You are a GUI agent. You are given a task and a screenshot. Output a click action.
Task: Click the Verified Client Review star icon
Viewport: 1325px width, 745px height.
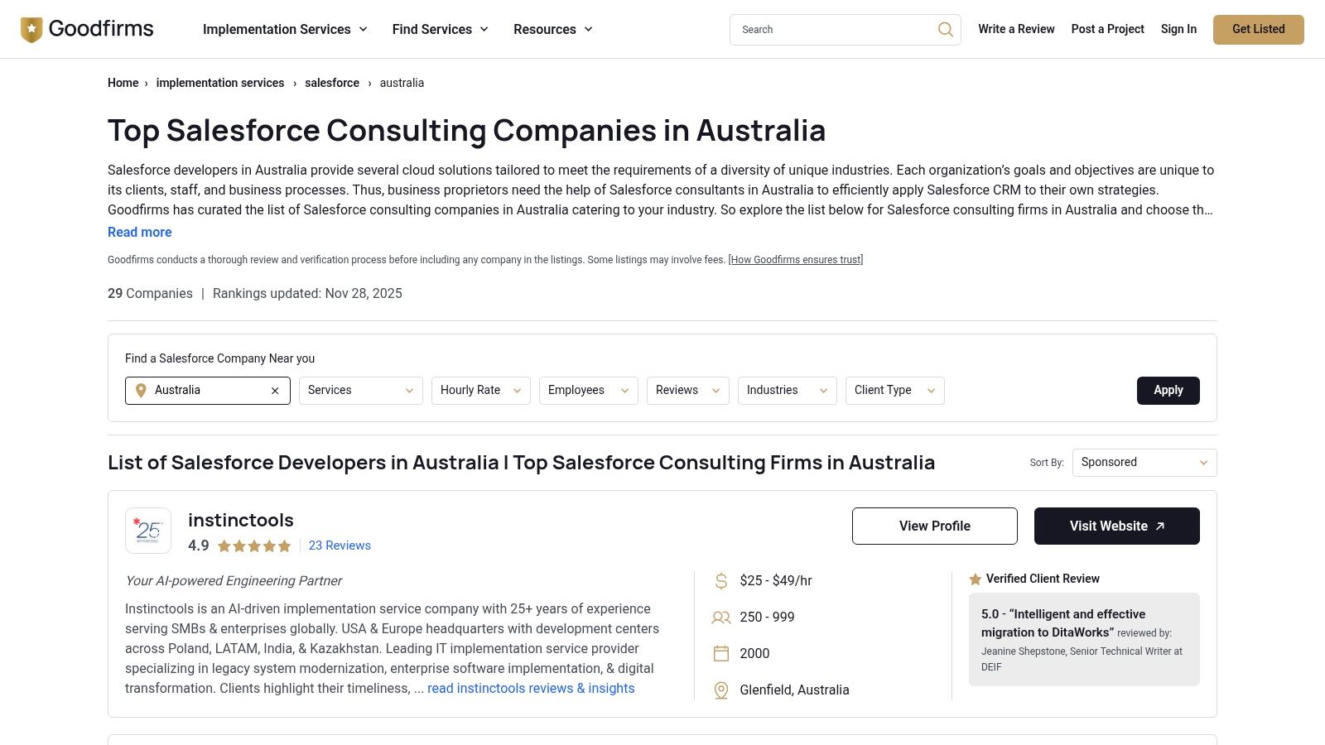click(x=975, y=579)
